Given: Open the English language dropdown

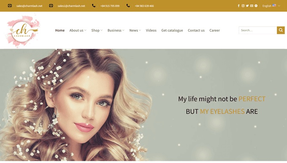Looking at the screenshot, I should click(x=271, y=6).
